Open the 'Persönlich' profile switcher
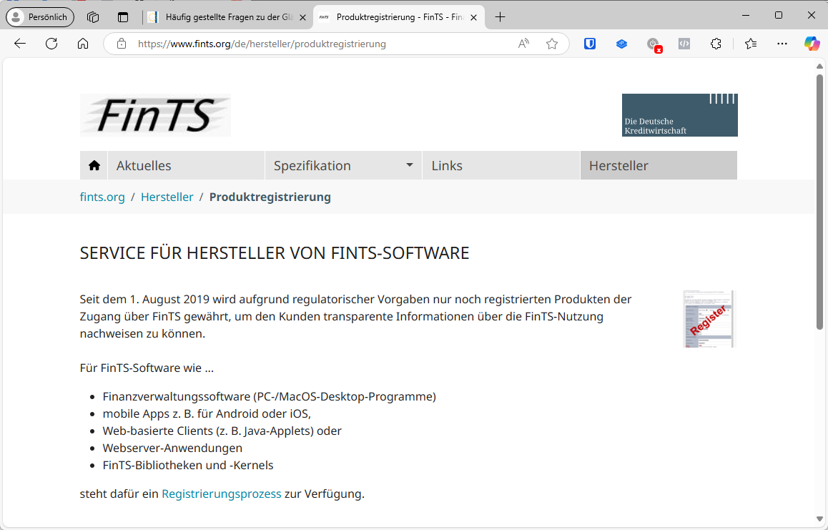This screenshot has height=530, width=828. point(39,16)
